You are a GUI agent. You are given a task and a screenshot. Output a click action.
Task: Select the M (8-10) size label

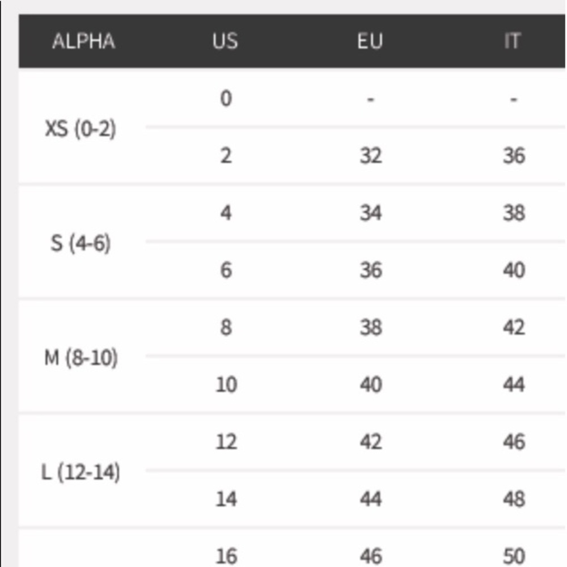[81, 358]
